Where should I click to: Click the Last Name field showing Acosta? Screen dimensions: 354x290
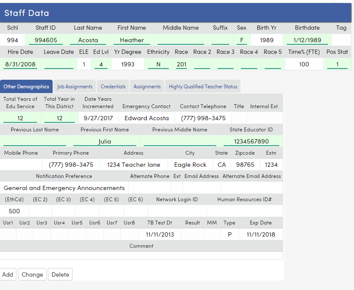click(88, 39)
